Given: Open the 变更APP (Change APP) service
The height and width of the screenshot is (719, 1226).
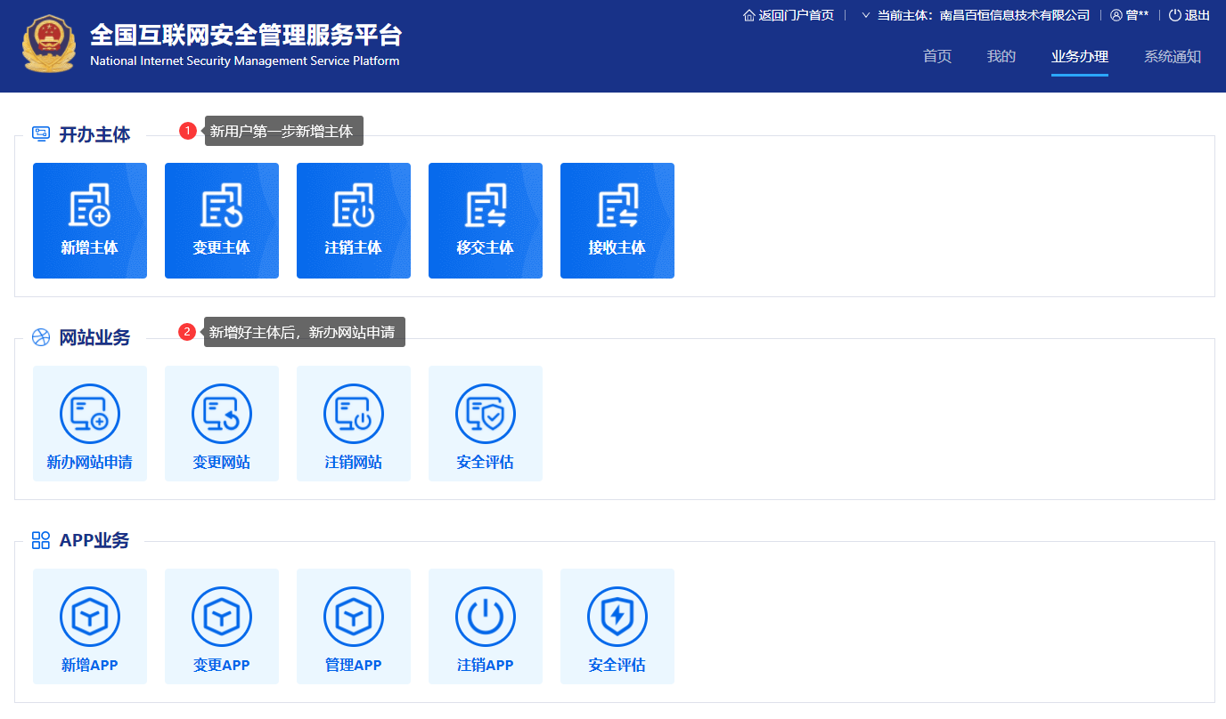Looking at the screenshot, I should [x=221, y=626].
